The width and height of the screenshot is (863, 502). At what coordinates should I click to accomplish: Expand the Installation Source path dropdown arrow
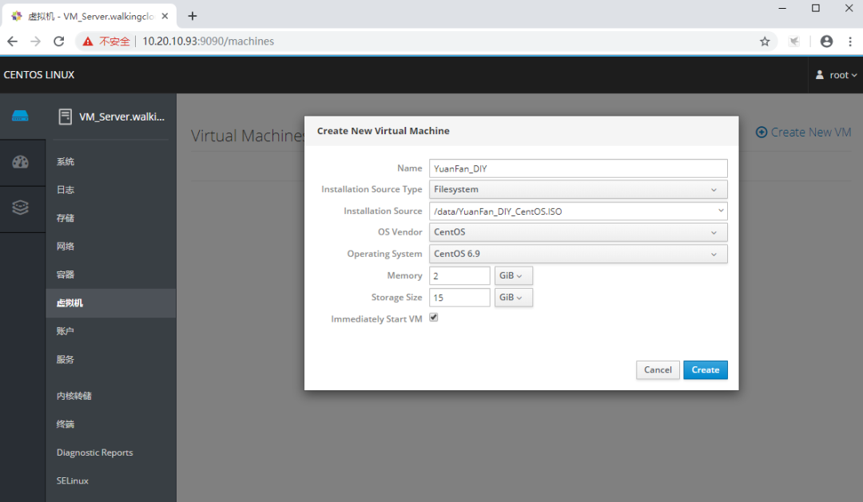click(x=721, y=211)
